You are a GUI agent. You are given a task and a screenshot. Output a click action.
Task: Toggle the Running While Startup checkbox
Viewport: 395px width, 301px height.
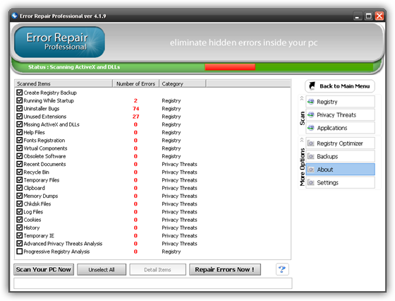tap(20, 100)
